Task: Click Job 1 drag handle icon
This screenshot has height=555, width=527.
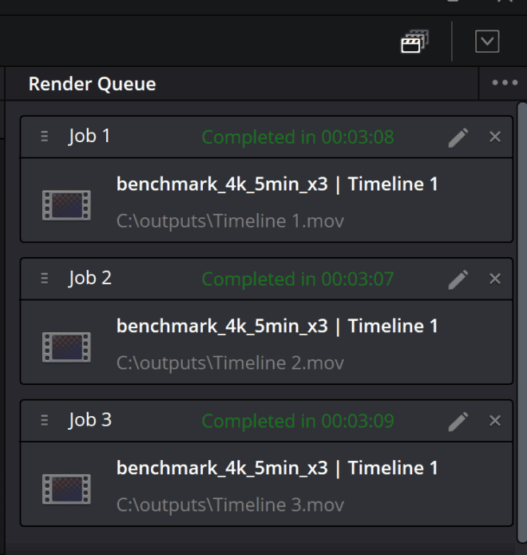Action: [45, 137]
